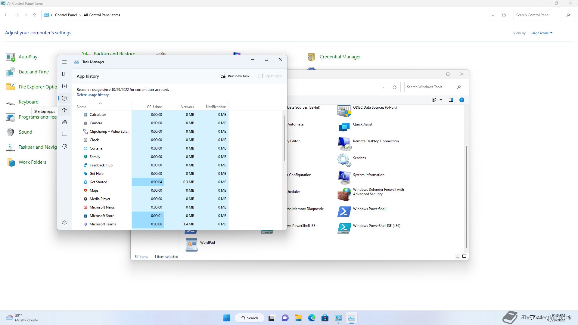Refresh the Control Panel window
578x325 pixels.
[x=504, y=15]
